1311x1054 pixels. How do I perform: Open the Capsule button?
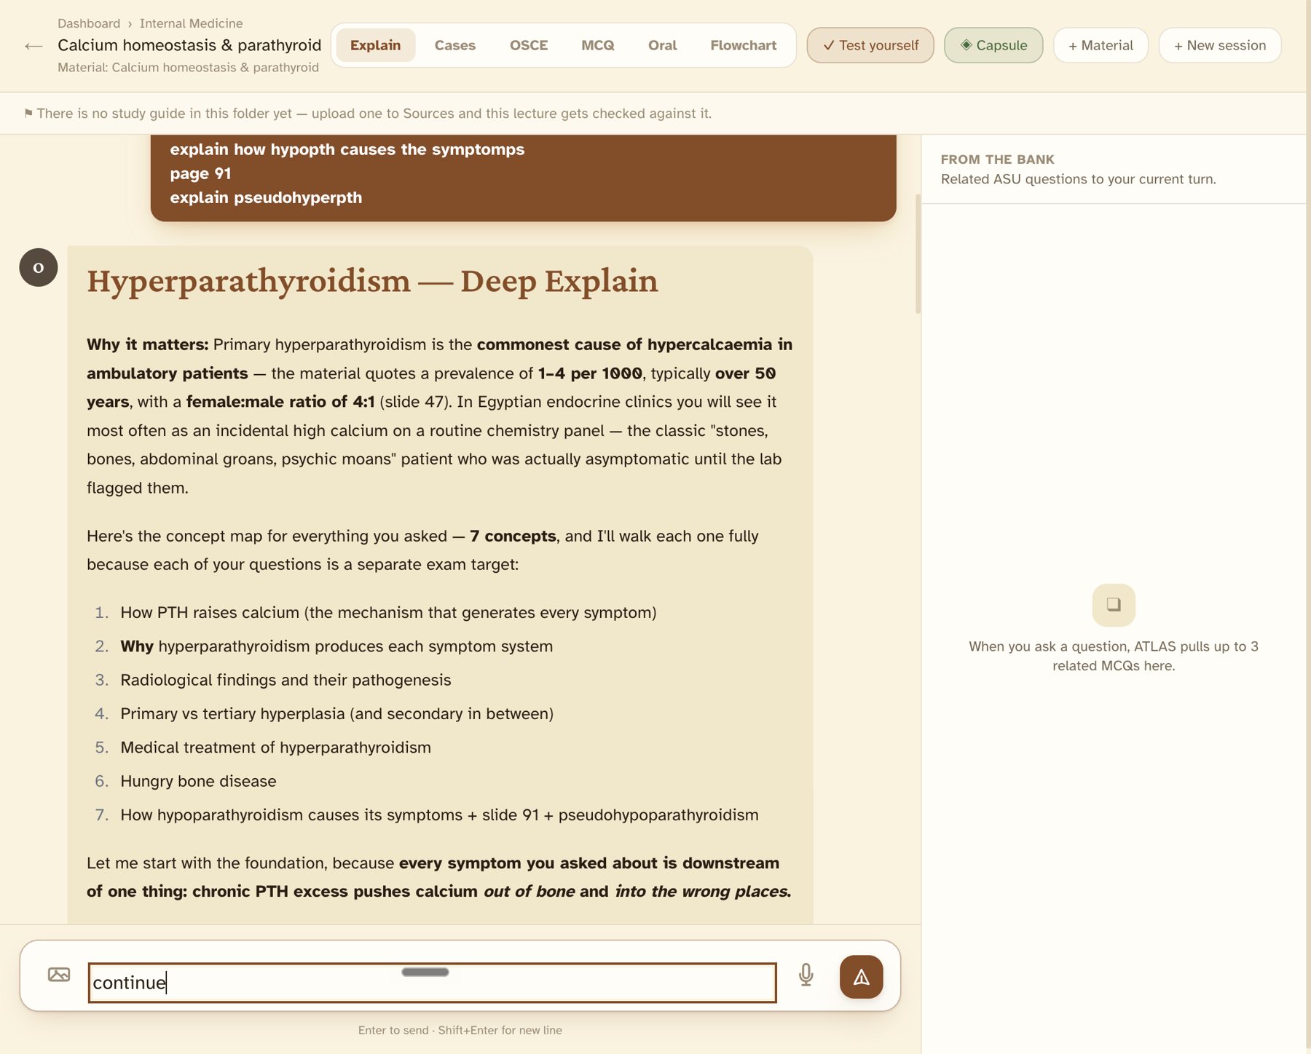[993, 45]
